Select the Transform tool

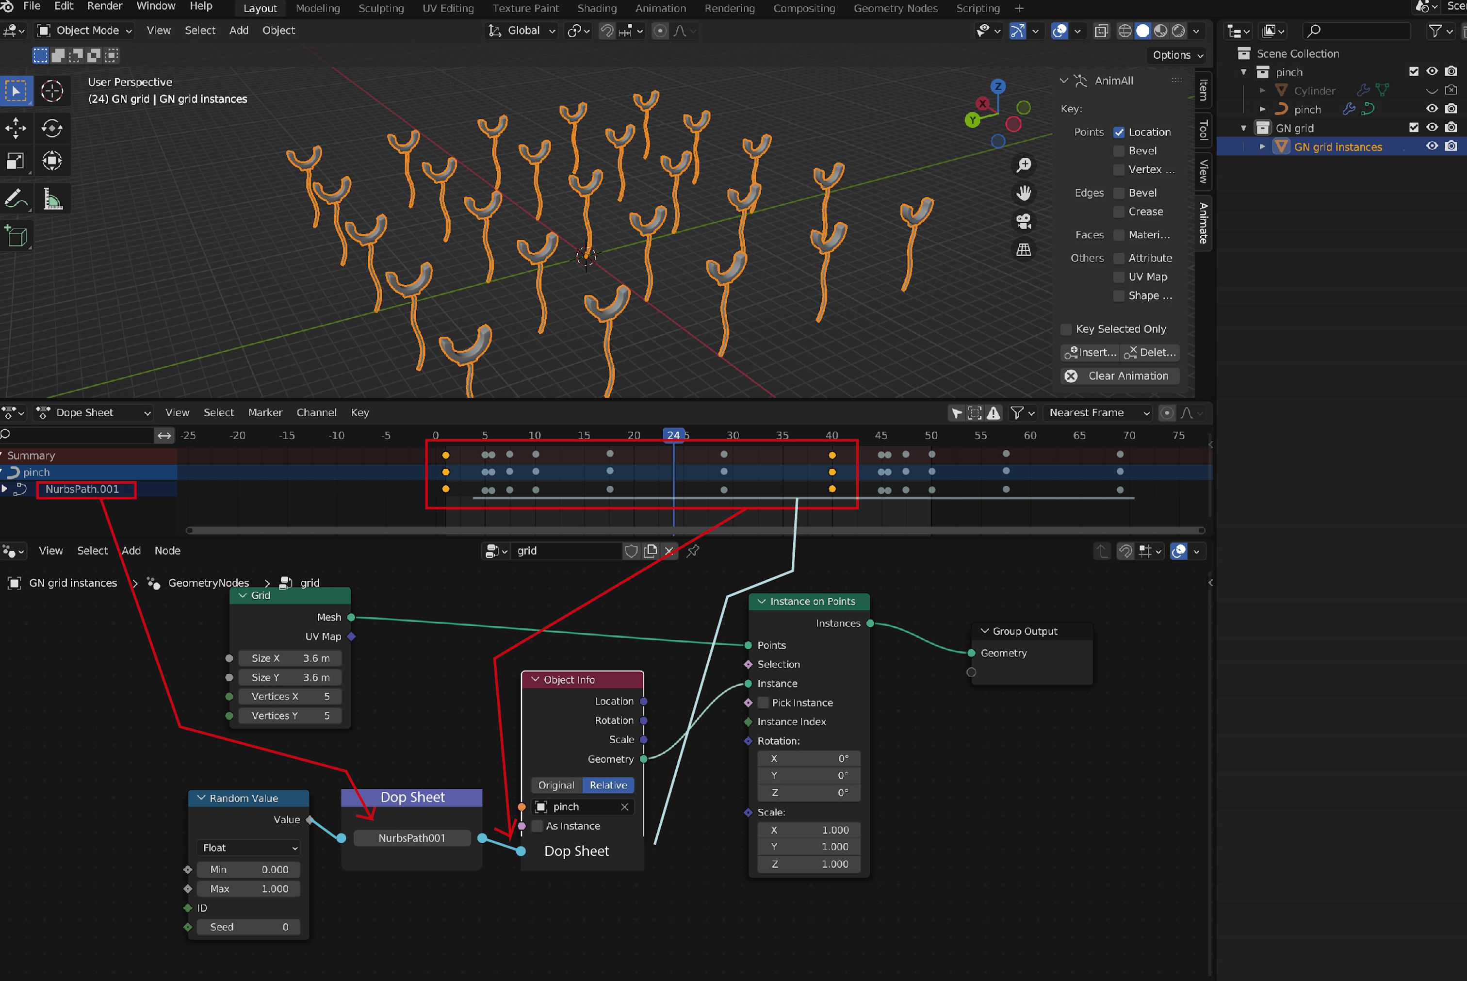pyautogui.click(x=52, y=161)
